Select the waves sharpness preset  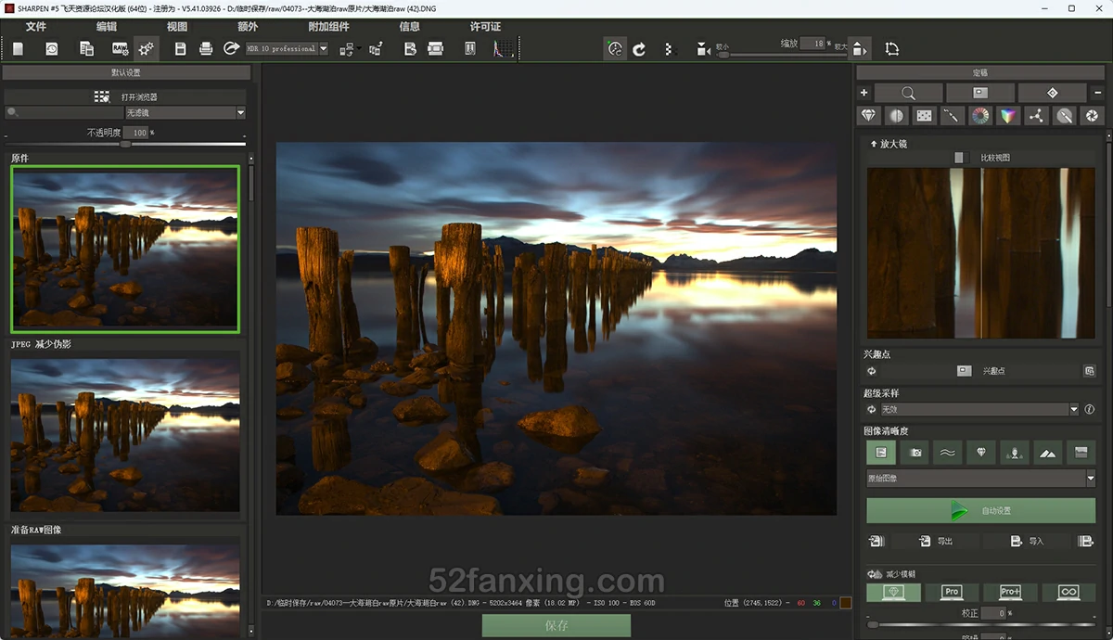[x=948, y=453]
